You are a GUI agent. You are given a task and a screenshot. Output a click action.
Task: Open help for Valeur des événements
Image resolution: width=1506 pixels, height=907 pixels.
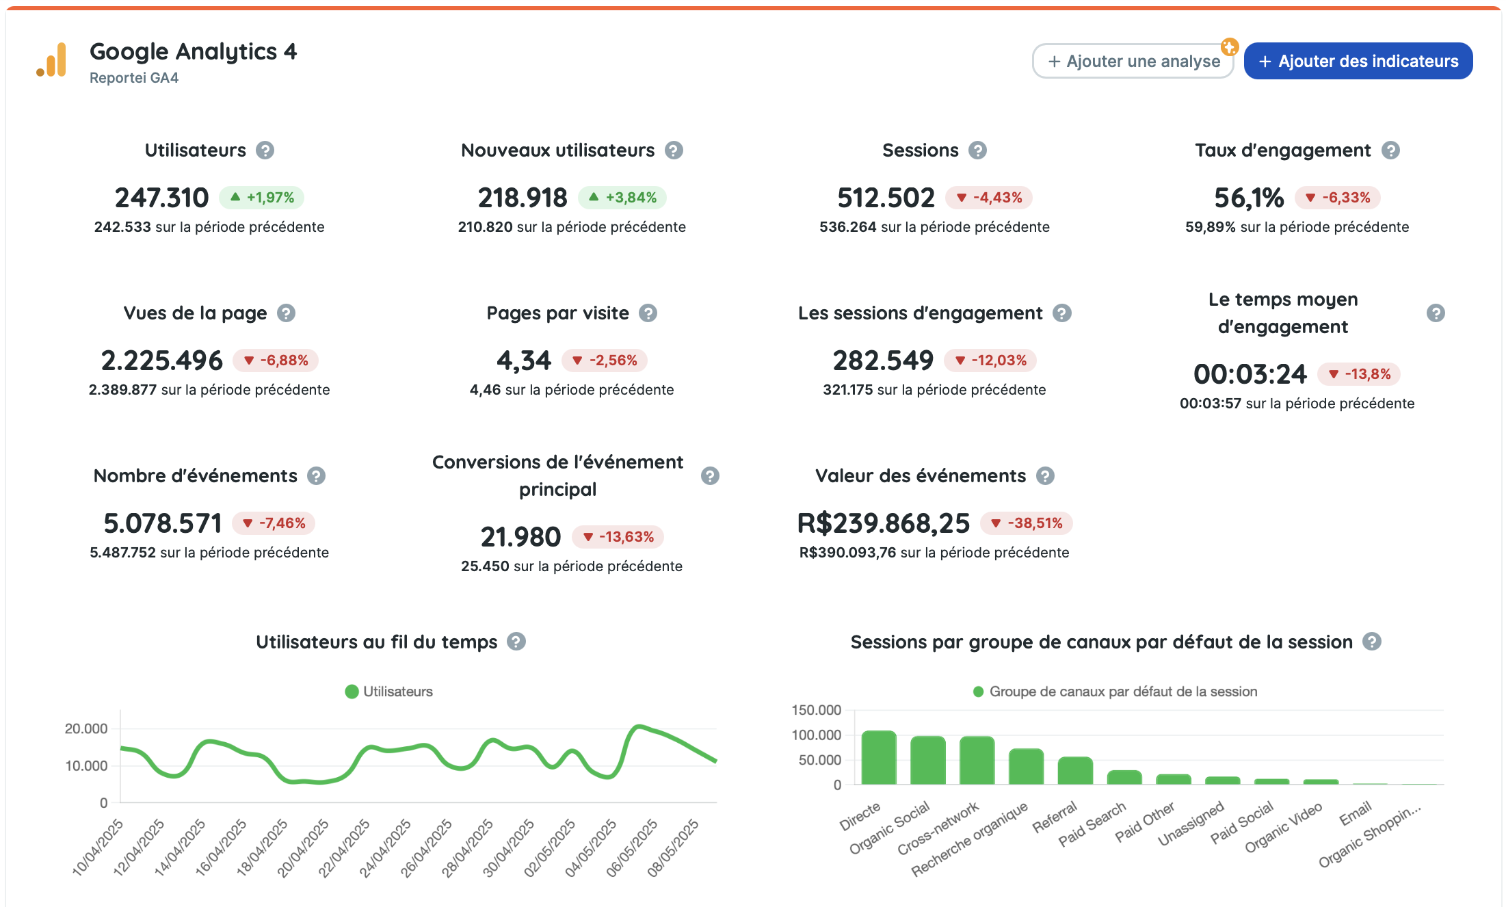[1044, 475]
